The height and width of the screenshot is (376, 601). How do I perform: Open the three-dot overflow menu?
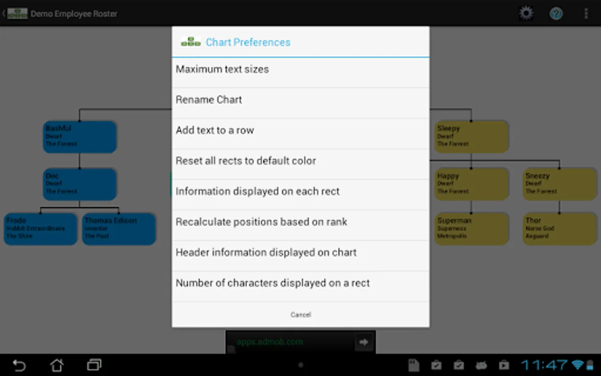tap(586, 14)
